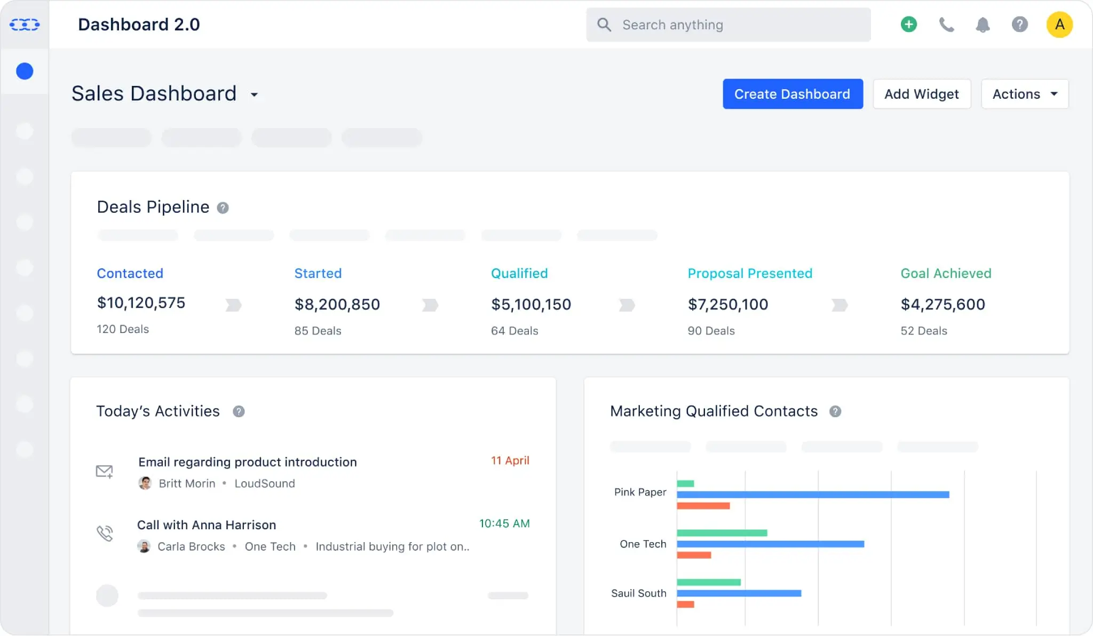
Task: Click the Add Widget button
Action: pyautogui.click(x=922, y=94)
